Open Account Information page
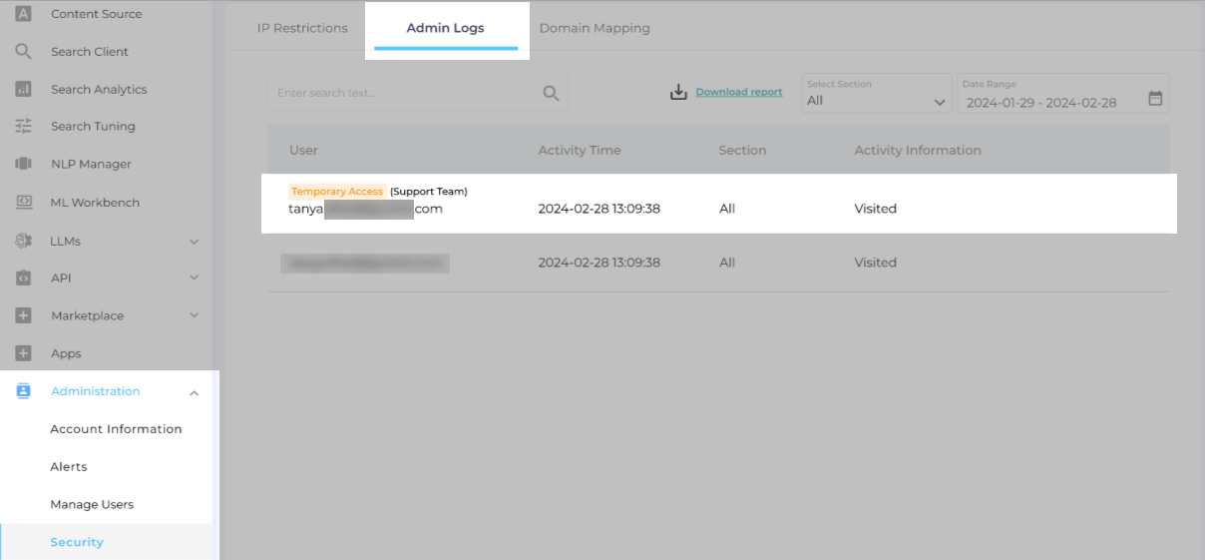The width and height of the screenshot is (1205, 560). coord(116,429)
